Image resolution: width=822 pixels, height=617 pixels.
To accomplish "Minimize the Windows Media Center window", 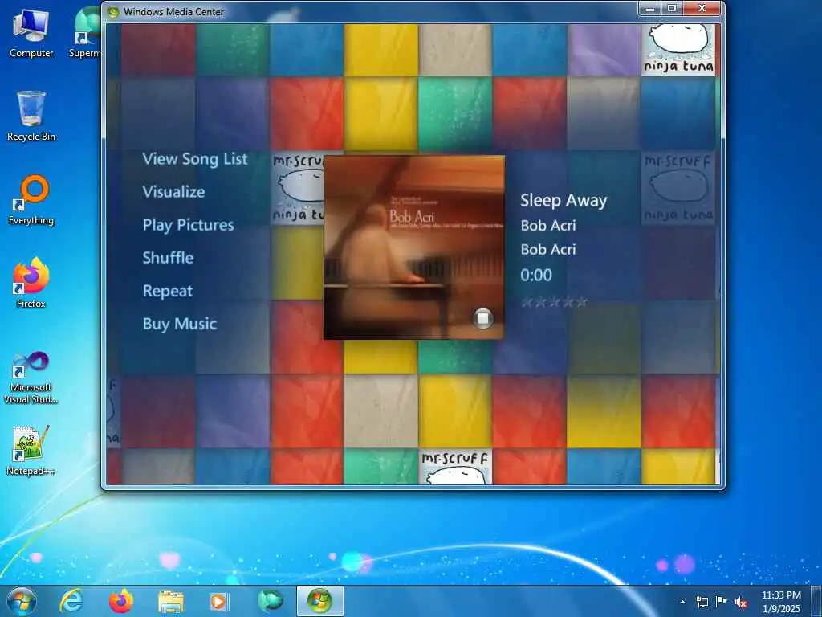I will [x=650, y=8].
